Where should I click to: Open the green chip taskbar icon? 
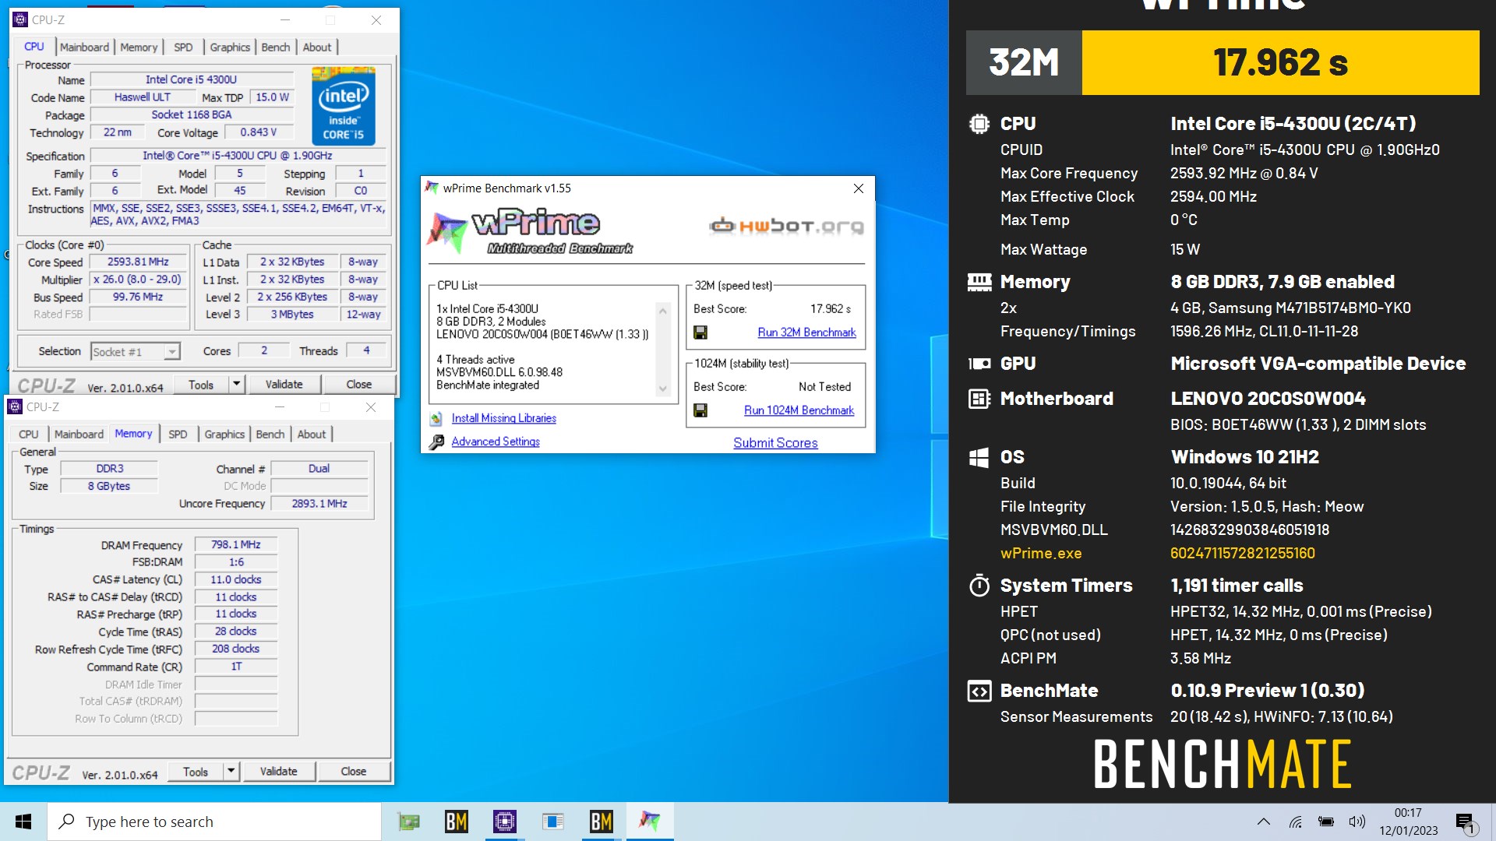click(x=408, y=822)
